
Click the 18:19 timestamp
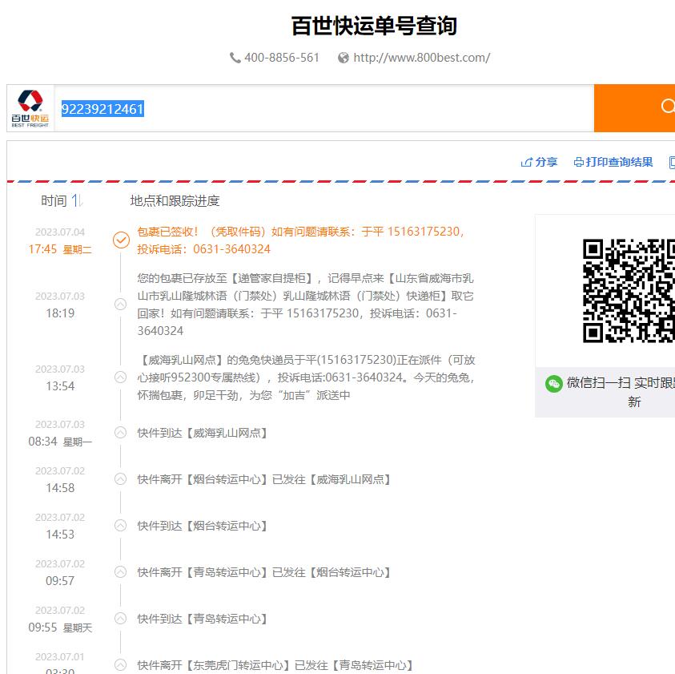pyautogui.click(x=60, y=313)
